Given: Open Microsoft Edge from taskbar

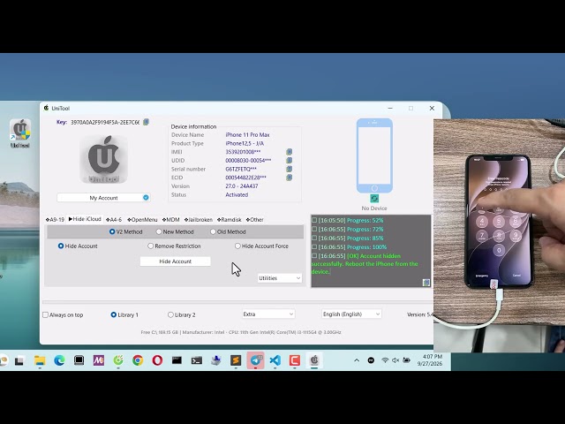Looking at the screenshot, I should [59, 360].
